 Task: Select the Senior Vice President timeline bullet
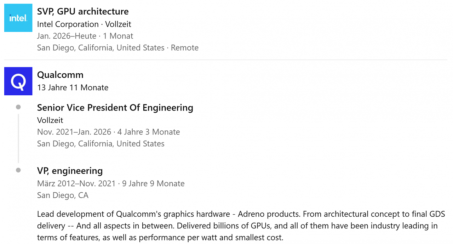[18, 107]
